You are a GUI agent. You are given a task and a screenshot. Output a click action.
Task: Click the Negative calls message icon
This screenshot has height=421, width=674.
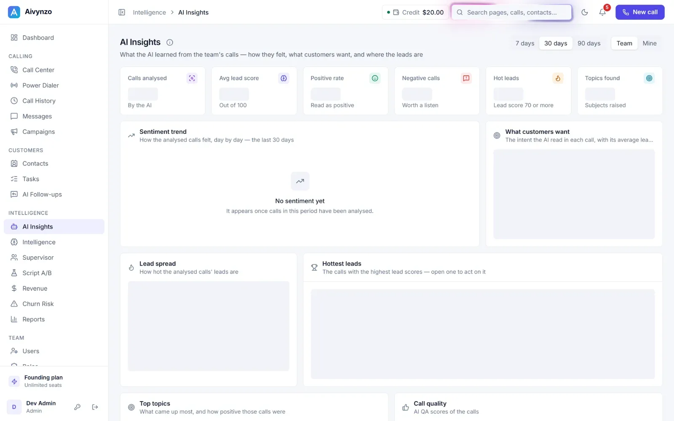point(466,78)
